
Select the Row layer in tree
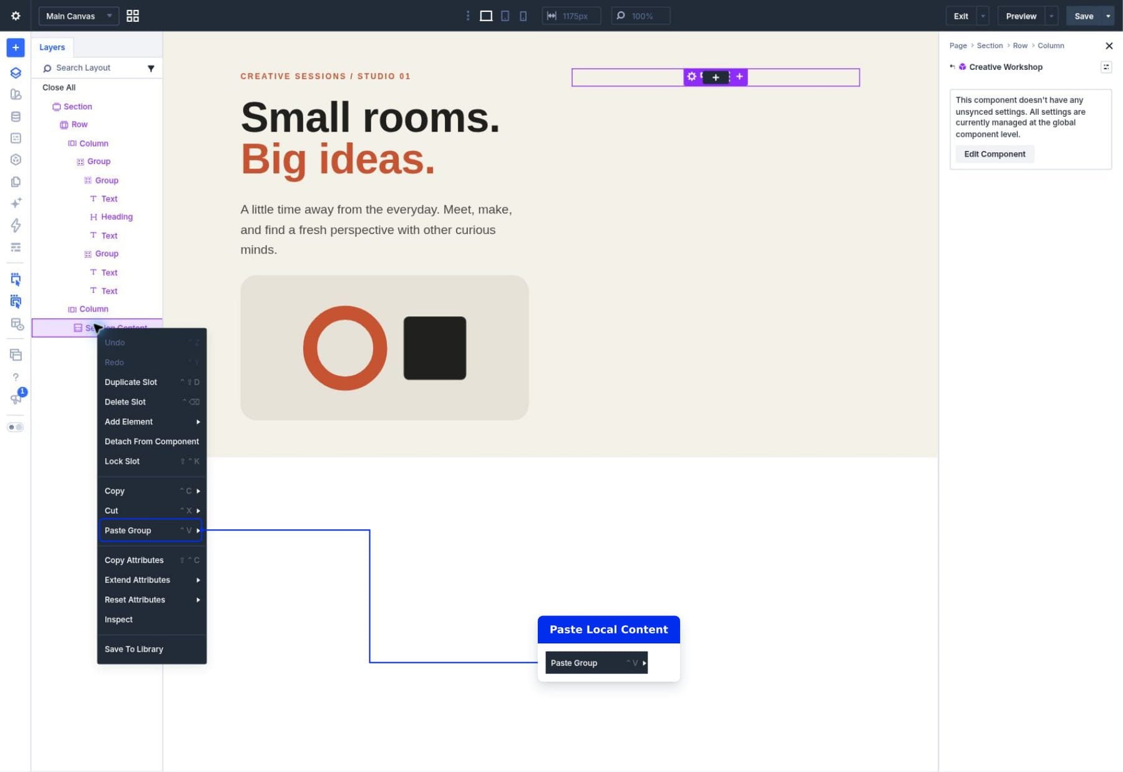[x=79, y=125]
